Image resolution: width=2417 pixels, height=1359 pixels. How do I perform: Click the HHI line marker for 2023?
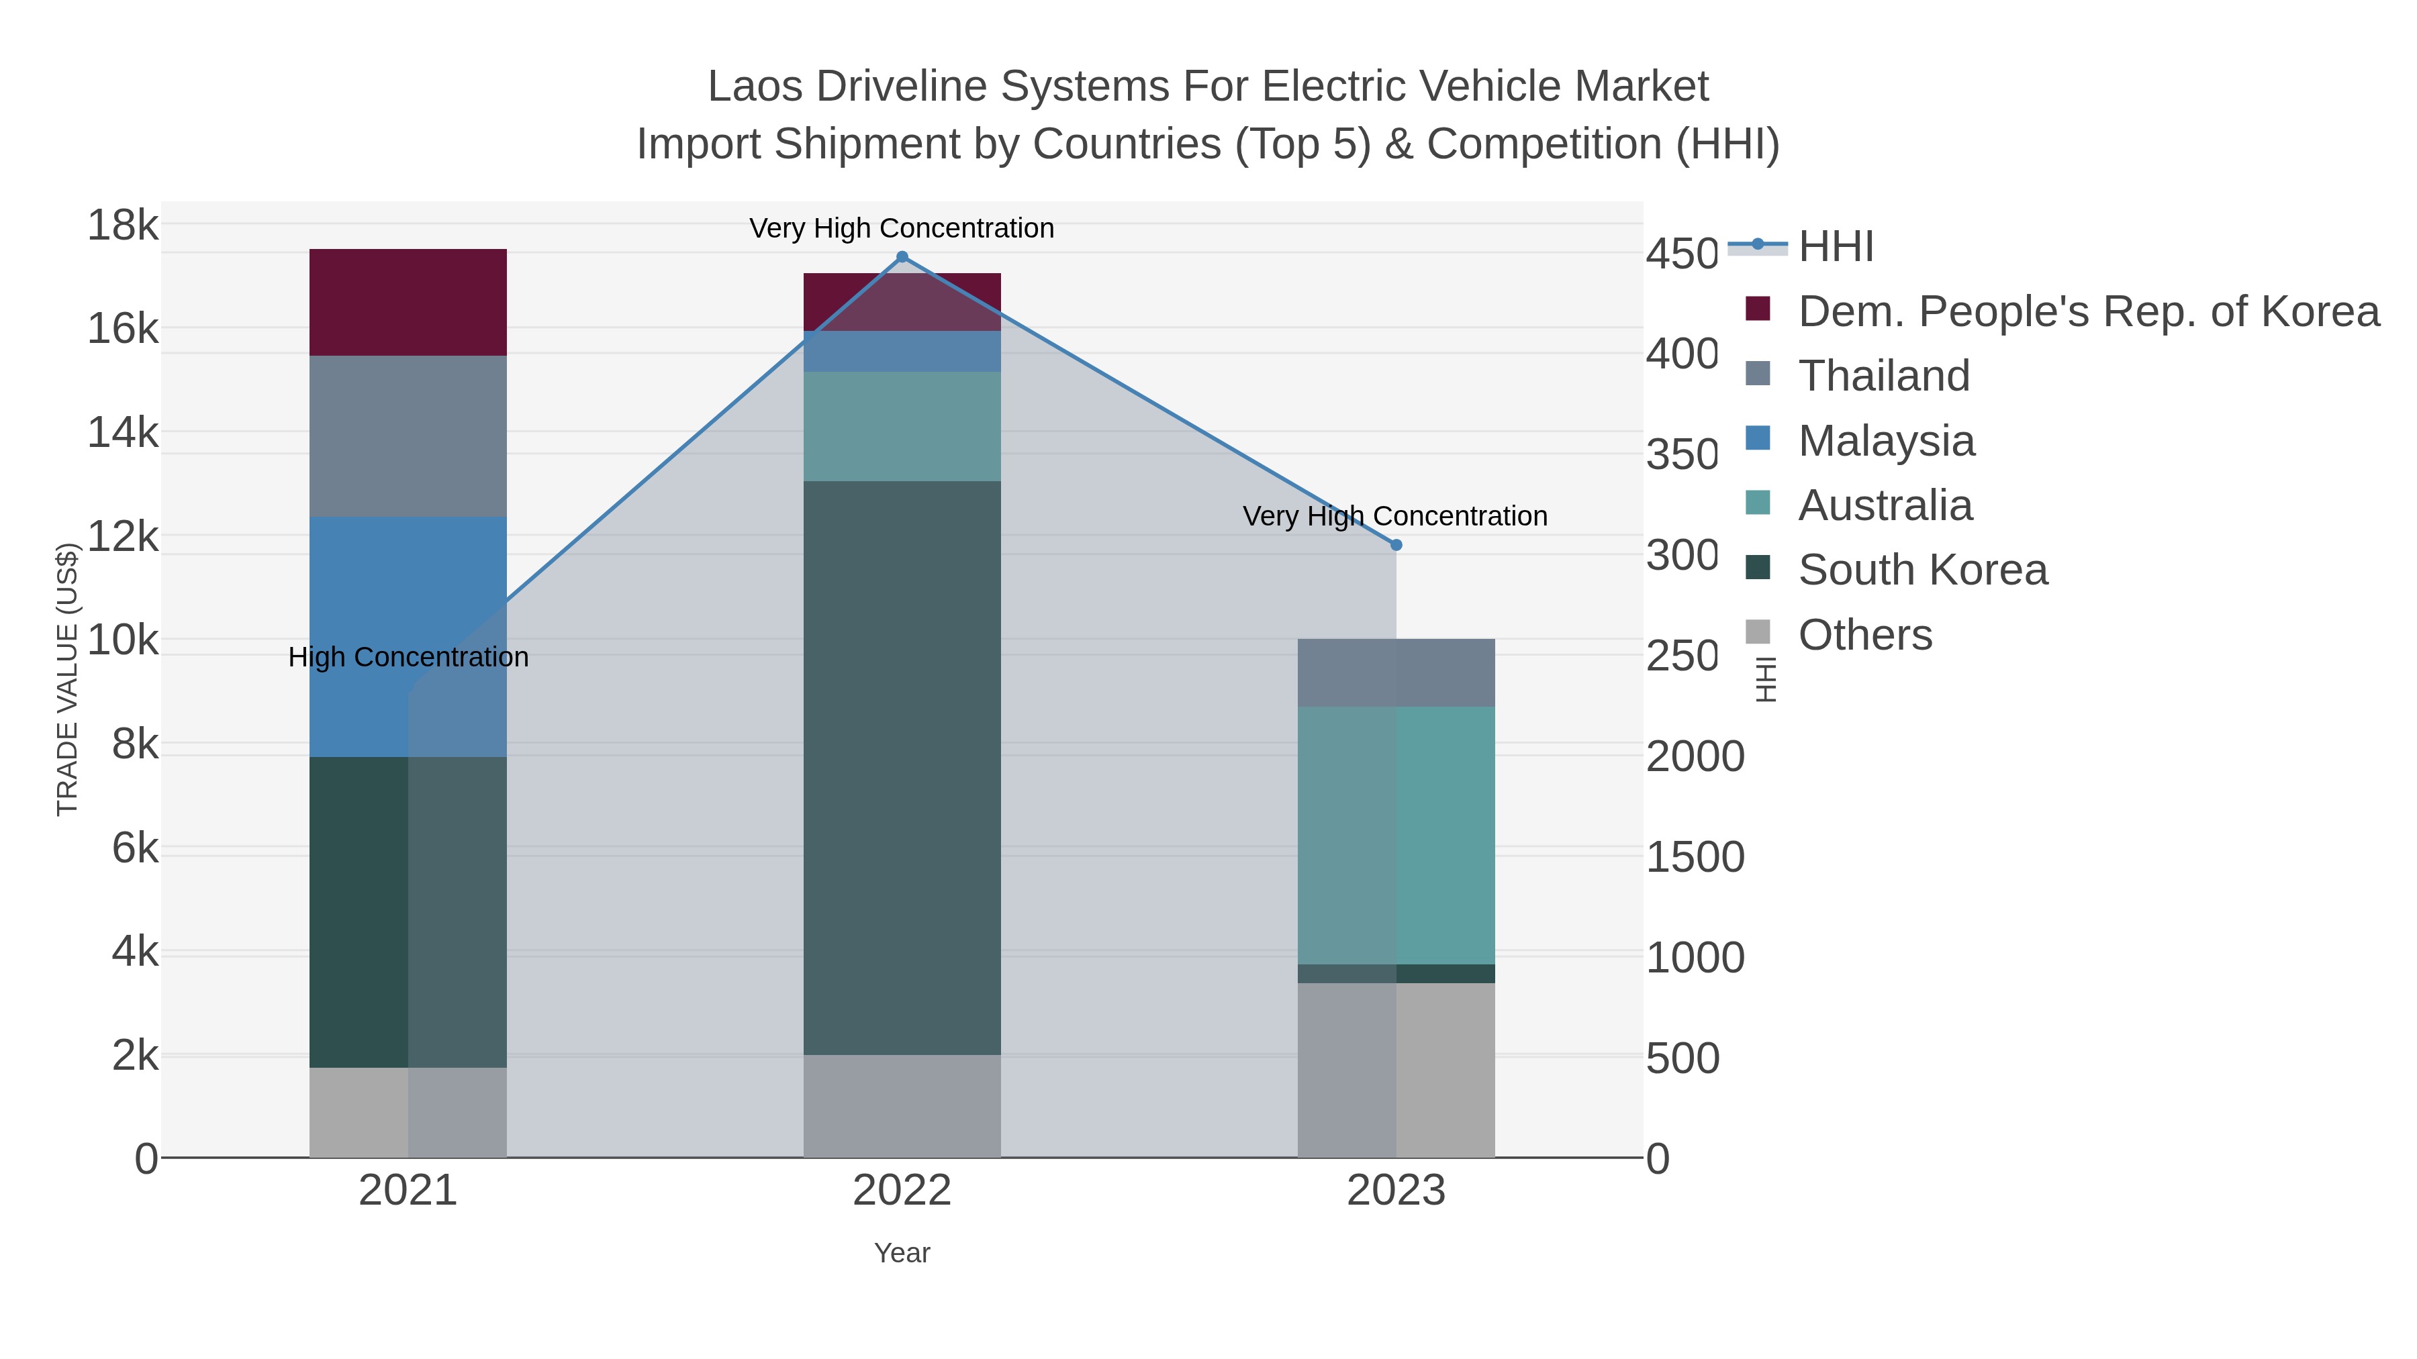pyautogui.click(x=1395, y=545)
